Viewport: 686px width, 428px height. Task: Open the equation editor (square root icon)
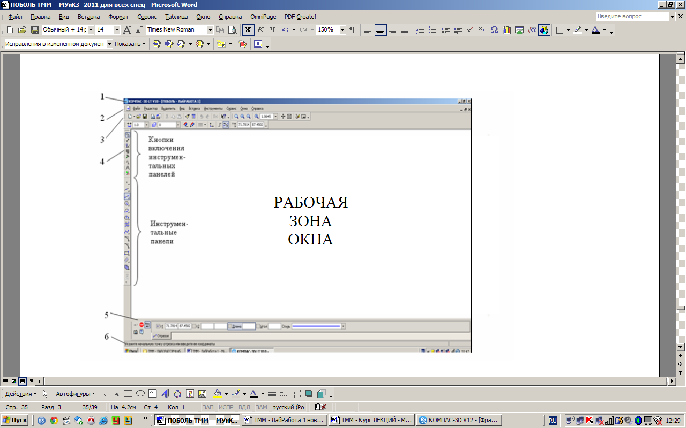(531, 30)
